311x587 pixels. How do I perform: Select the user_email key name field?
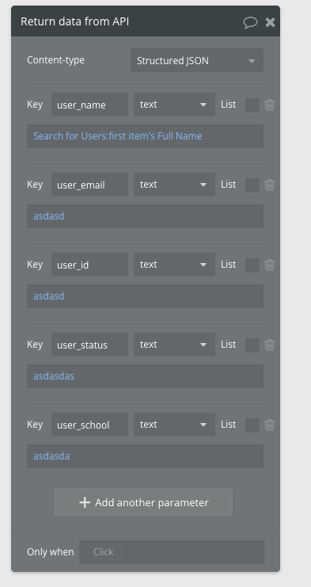click(x=89, y=185)
